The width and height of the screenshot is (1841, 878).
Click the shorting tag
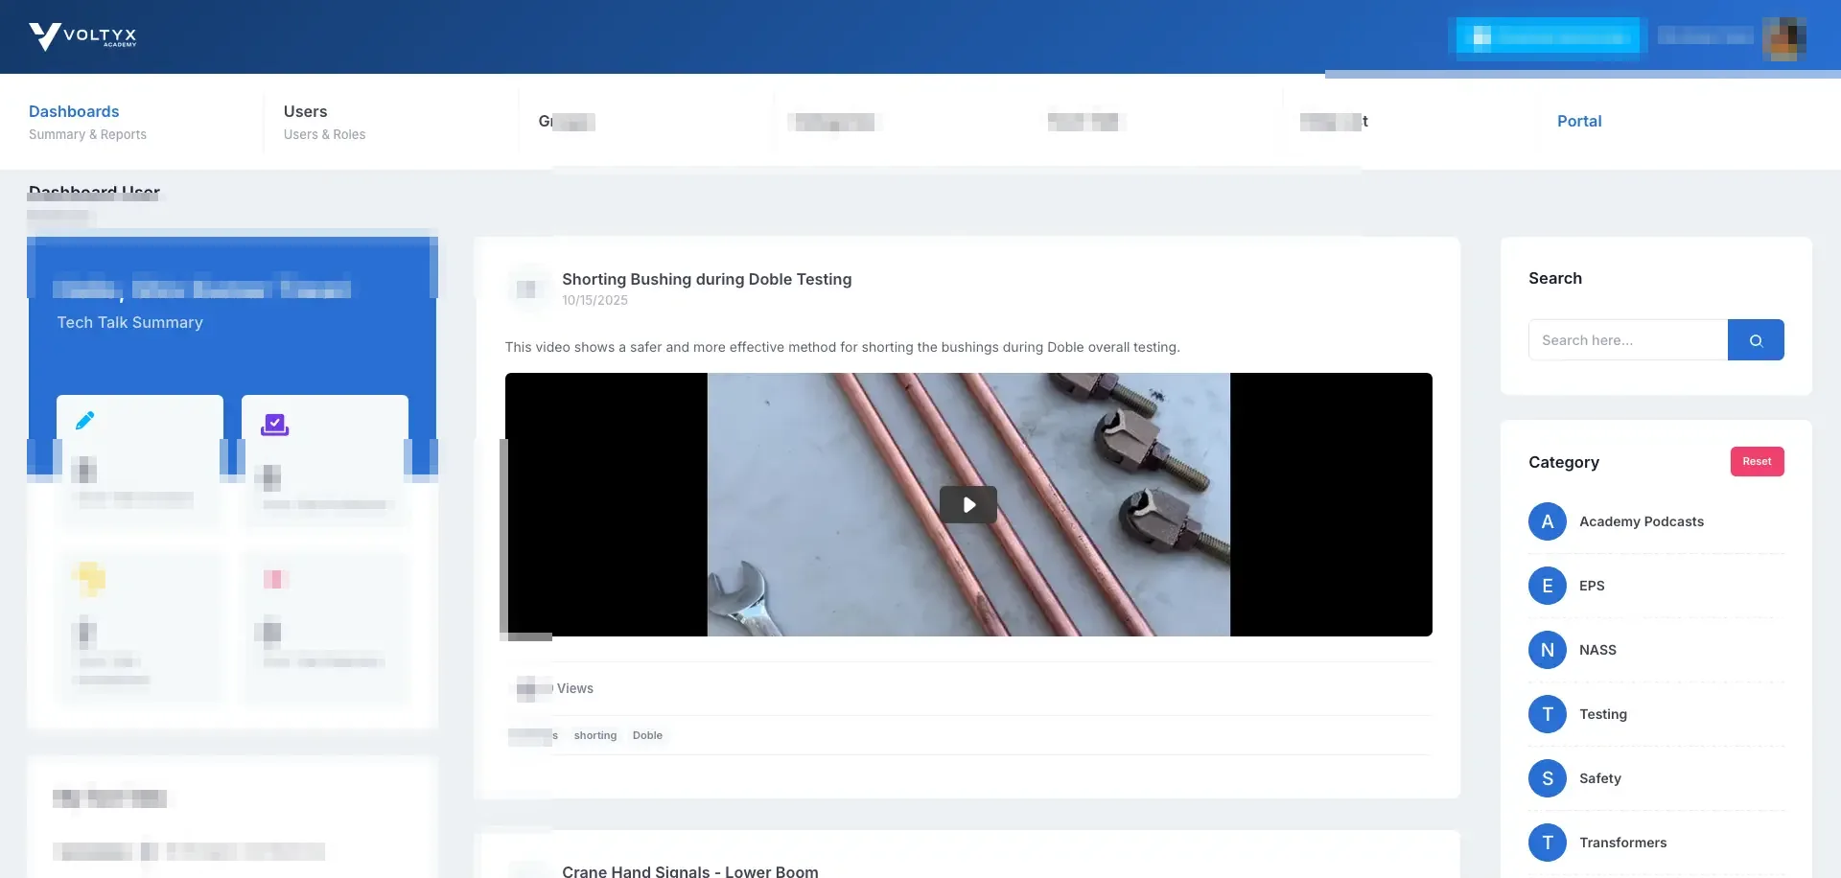pyautogui.click(x=595, y=735)
